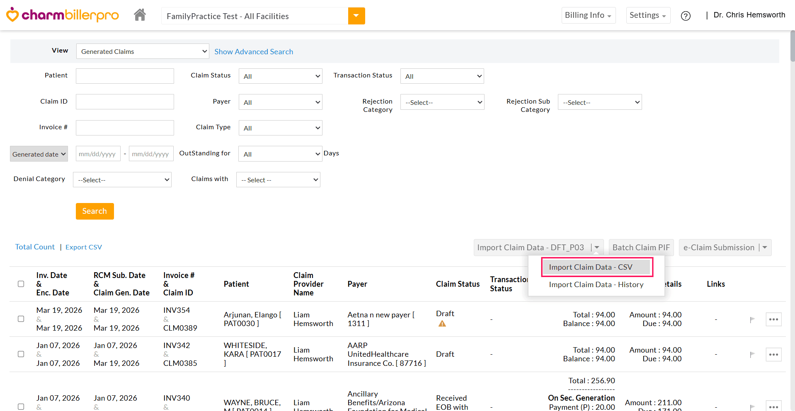This screenshot has width=795, height=411.
Task: Open facility selector orange dropdown arrow
Action: click(356, 16)
